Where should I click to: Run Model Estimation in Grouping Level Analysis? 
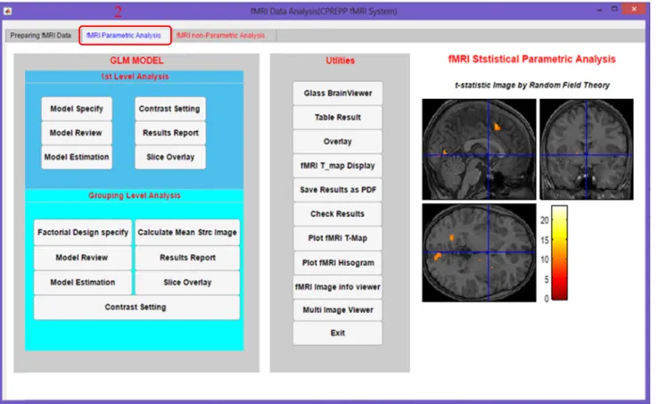click(83, 282)
